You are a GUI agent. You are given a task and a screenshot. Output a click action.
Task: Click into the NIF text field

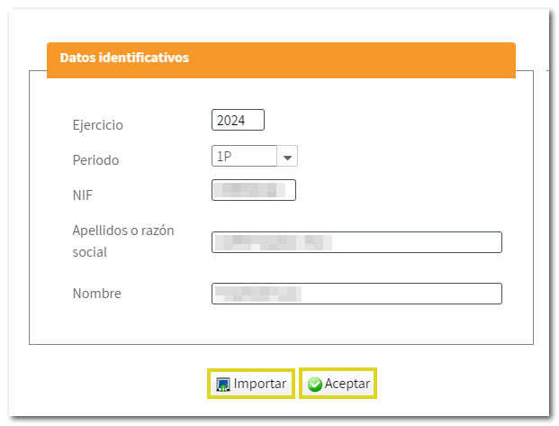coord(253,190)
